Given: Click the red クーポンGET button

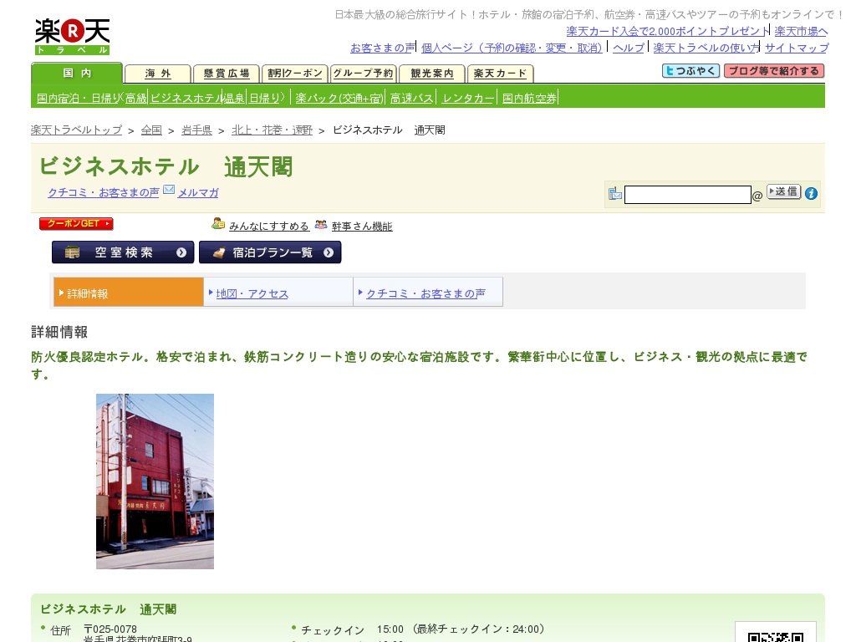Looking at the screenshot, I should click(76, 224).
